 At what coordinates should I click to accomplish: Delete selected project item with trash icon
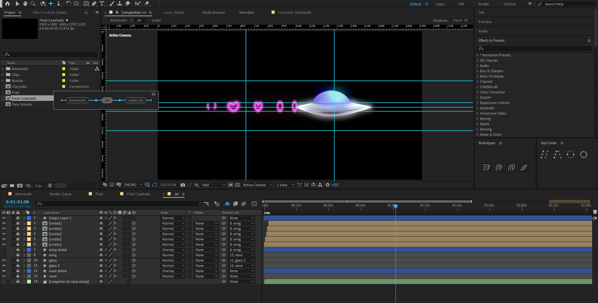pyautogui.click(x=50, y=186)
